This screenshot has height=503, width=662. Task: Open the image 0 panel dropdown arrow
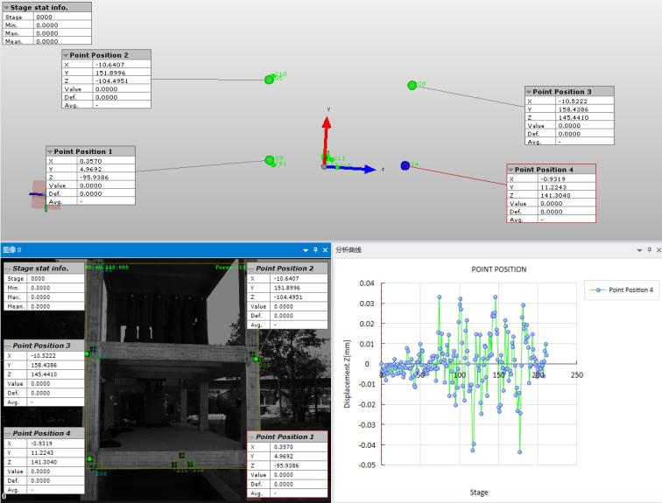point(306,250)
